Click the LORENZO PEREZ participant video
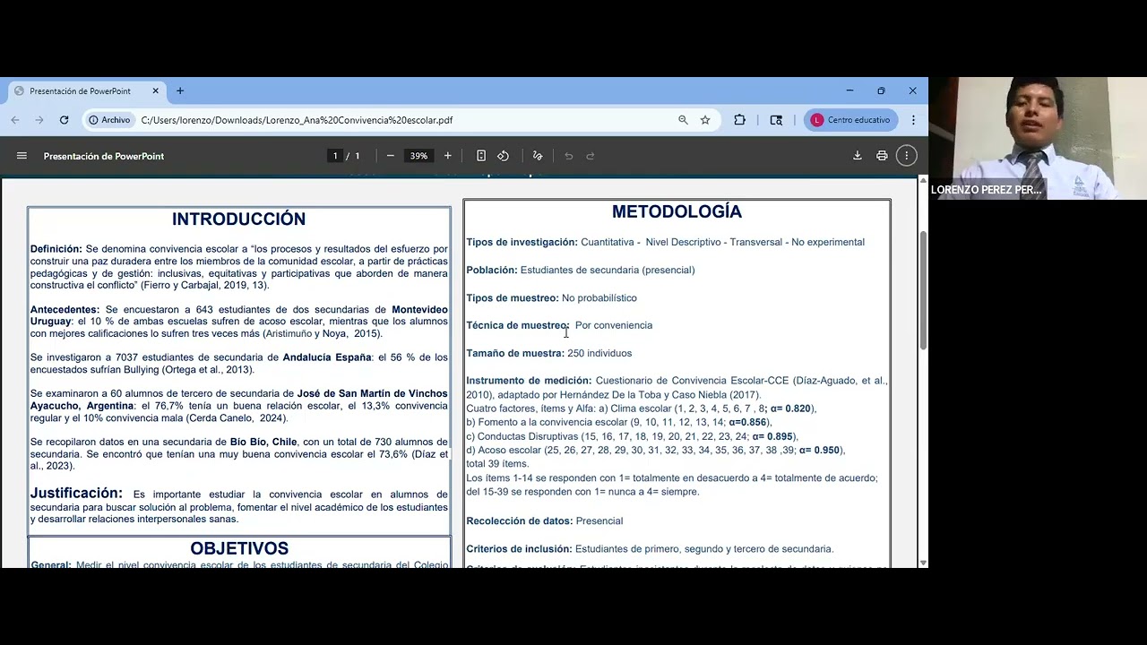The image size is (1147, 645). (1038, 138)
